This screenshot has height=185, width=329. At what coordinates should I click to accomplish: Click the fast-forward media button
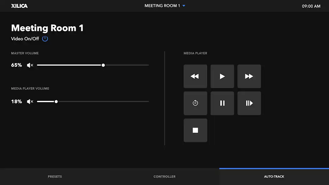pos(249,76)
